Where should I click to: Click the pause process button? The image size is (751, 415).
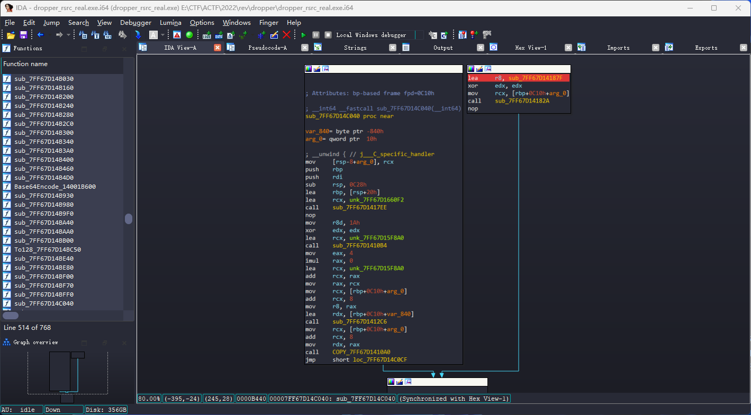(x=315, y=35)
